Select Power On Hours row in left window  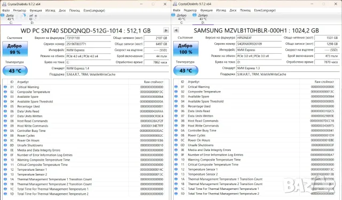point(85,140)
